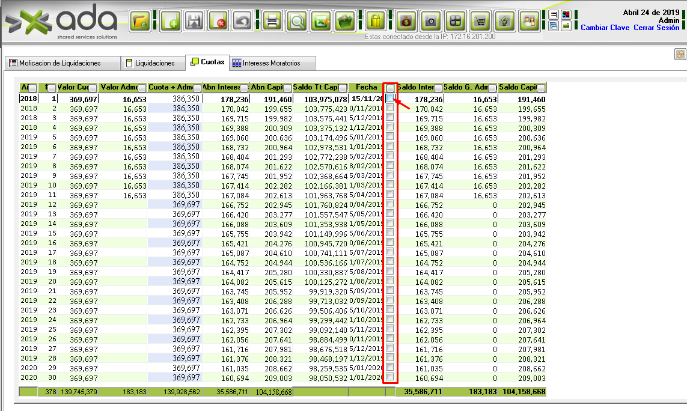The width and height of the screenshot is (687, 411).
Task: Click the open folder toolbar icon
Action: [140, 22]
